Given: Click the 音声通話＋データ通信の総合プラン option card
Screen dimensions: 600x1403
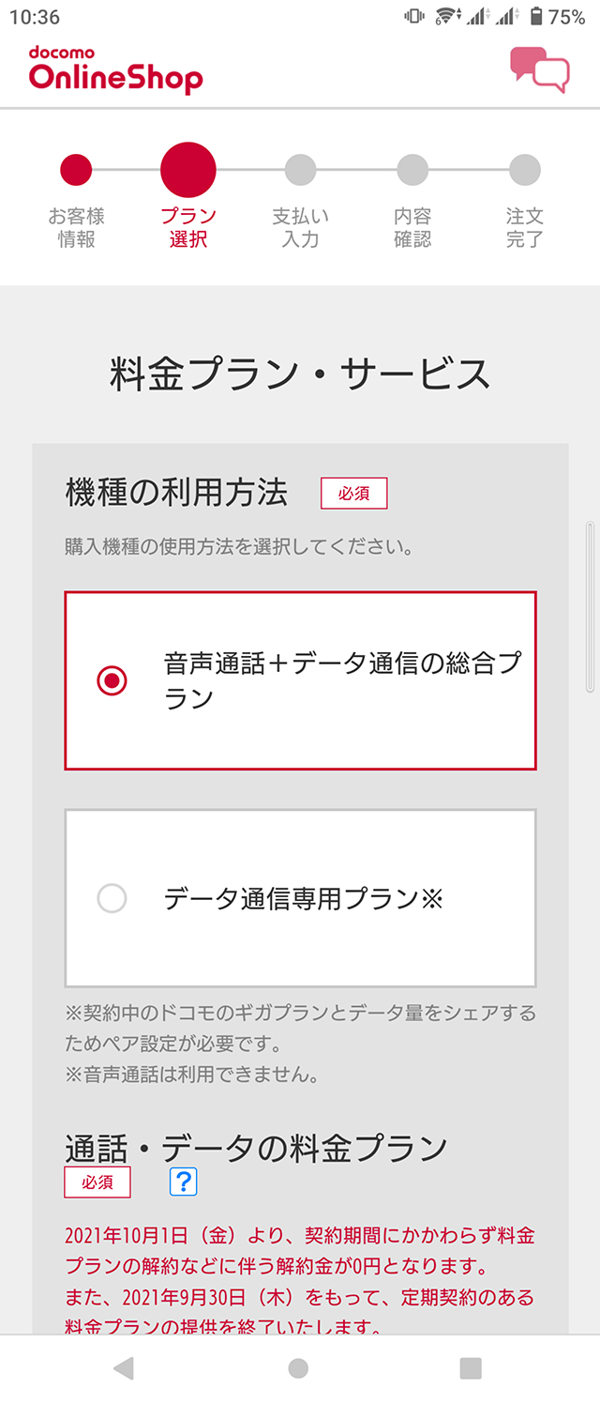Looking at the screenshot, I should click(x=300, y=680).
